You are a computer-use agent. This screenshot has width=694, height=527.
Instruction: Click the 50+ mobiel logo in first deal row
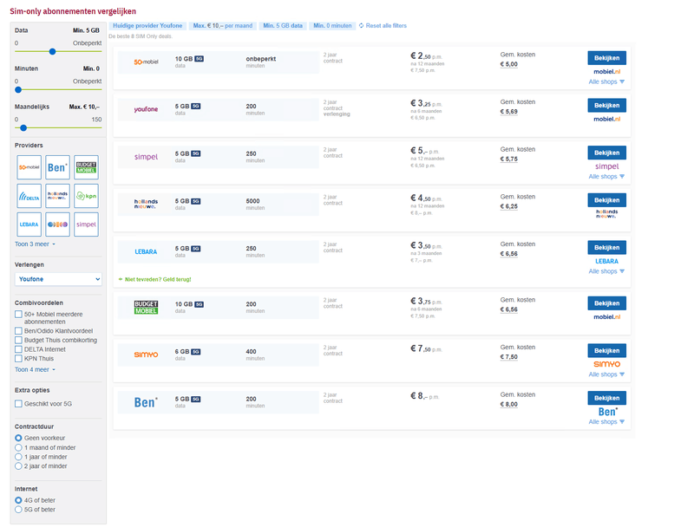tap(146, 62)
